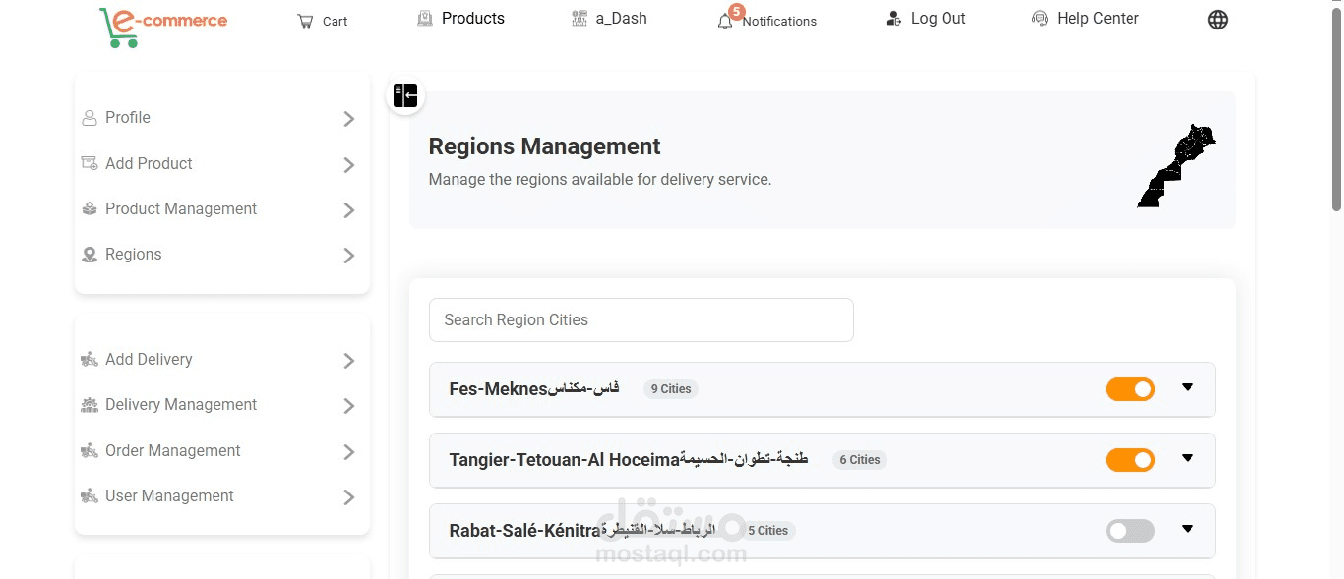This screenshot has width=1344, height=579.
Task: Click the Log Out user icon
Action: [893, 19]
